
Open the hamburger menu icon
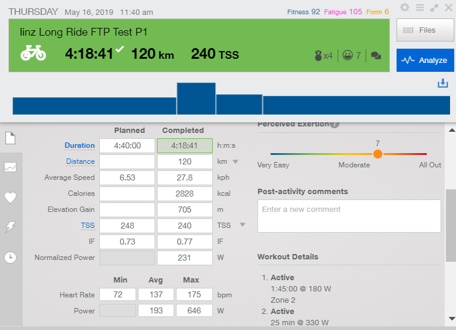[x=420, y=7]
